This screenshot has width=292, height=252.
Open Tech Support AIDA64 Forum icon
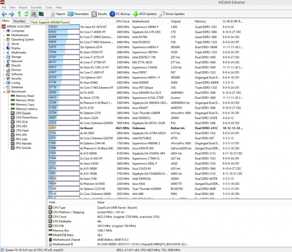34,14
